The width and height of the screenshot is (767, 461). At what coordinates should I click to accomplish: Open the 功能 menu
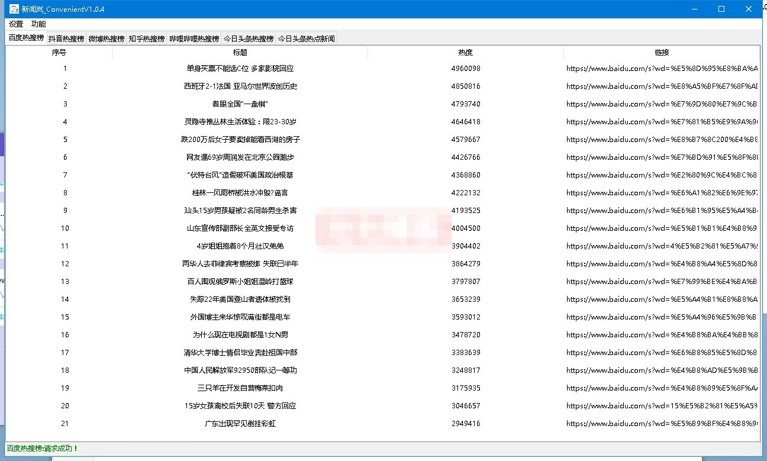click(38, 24)
